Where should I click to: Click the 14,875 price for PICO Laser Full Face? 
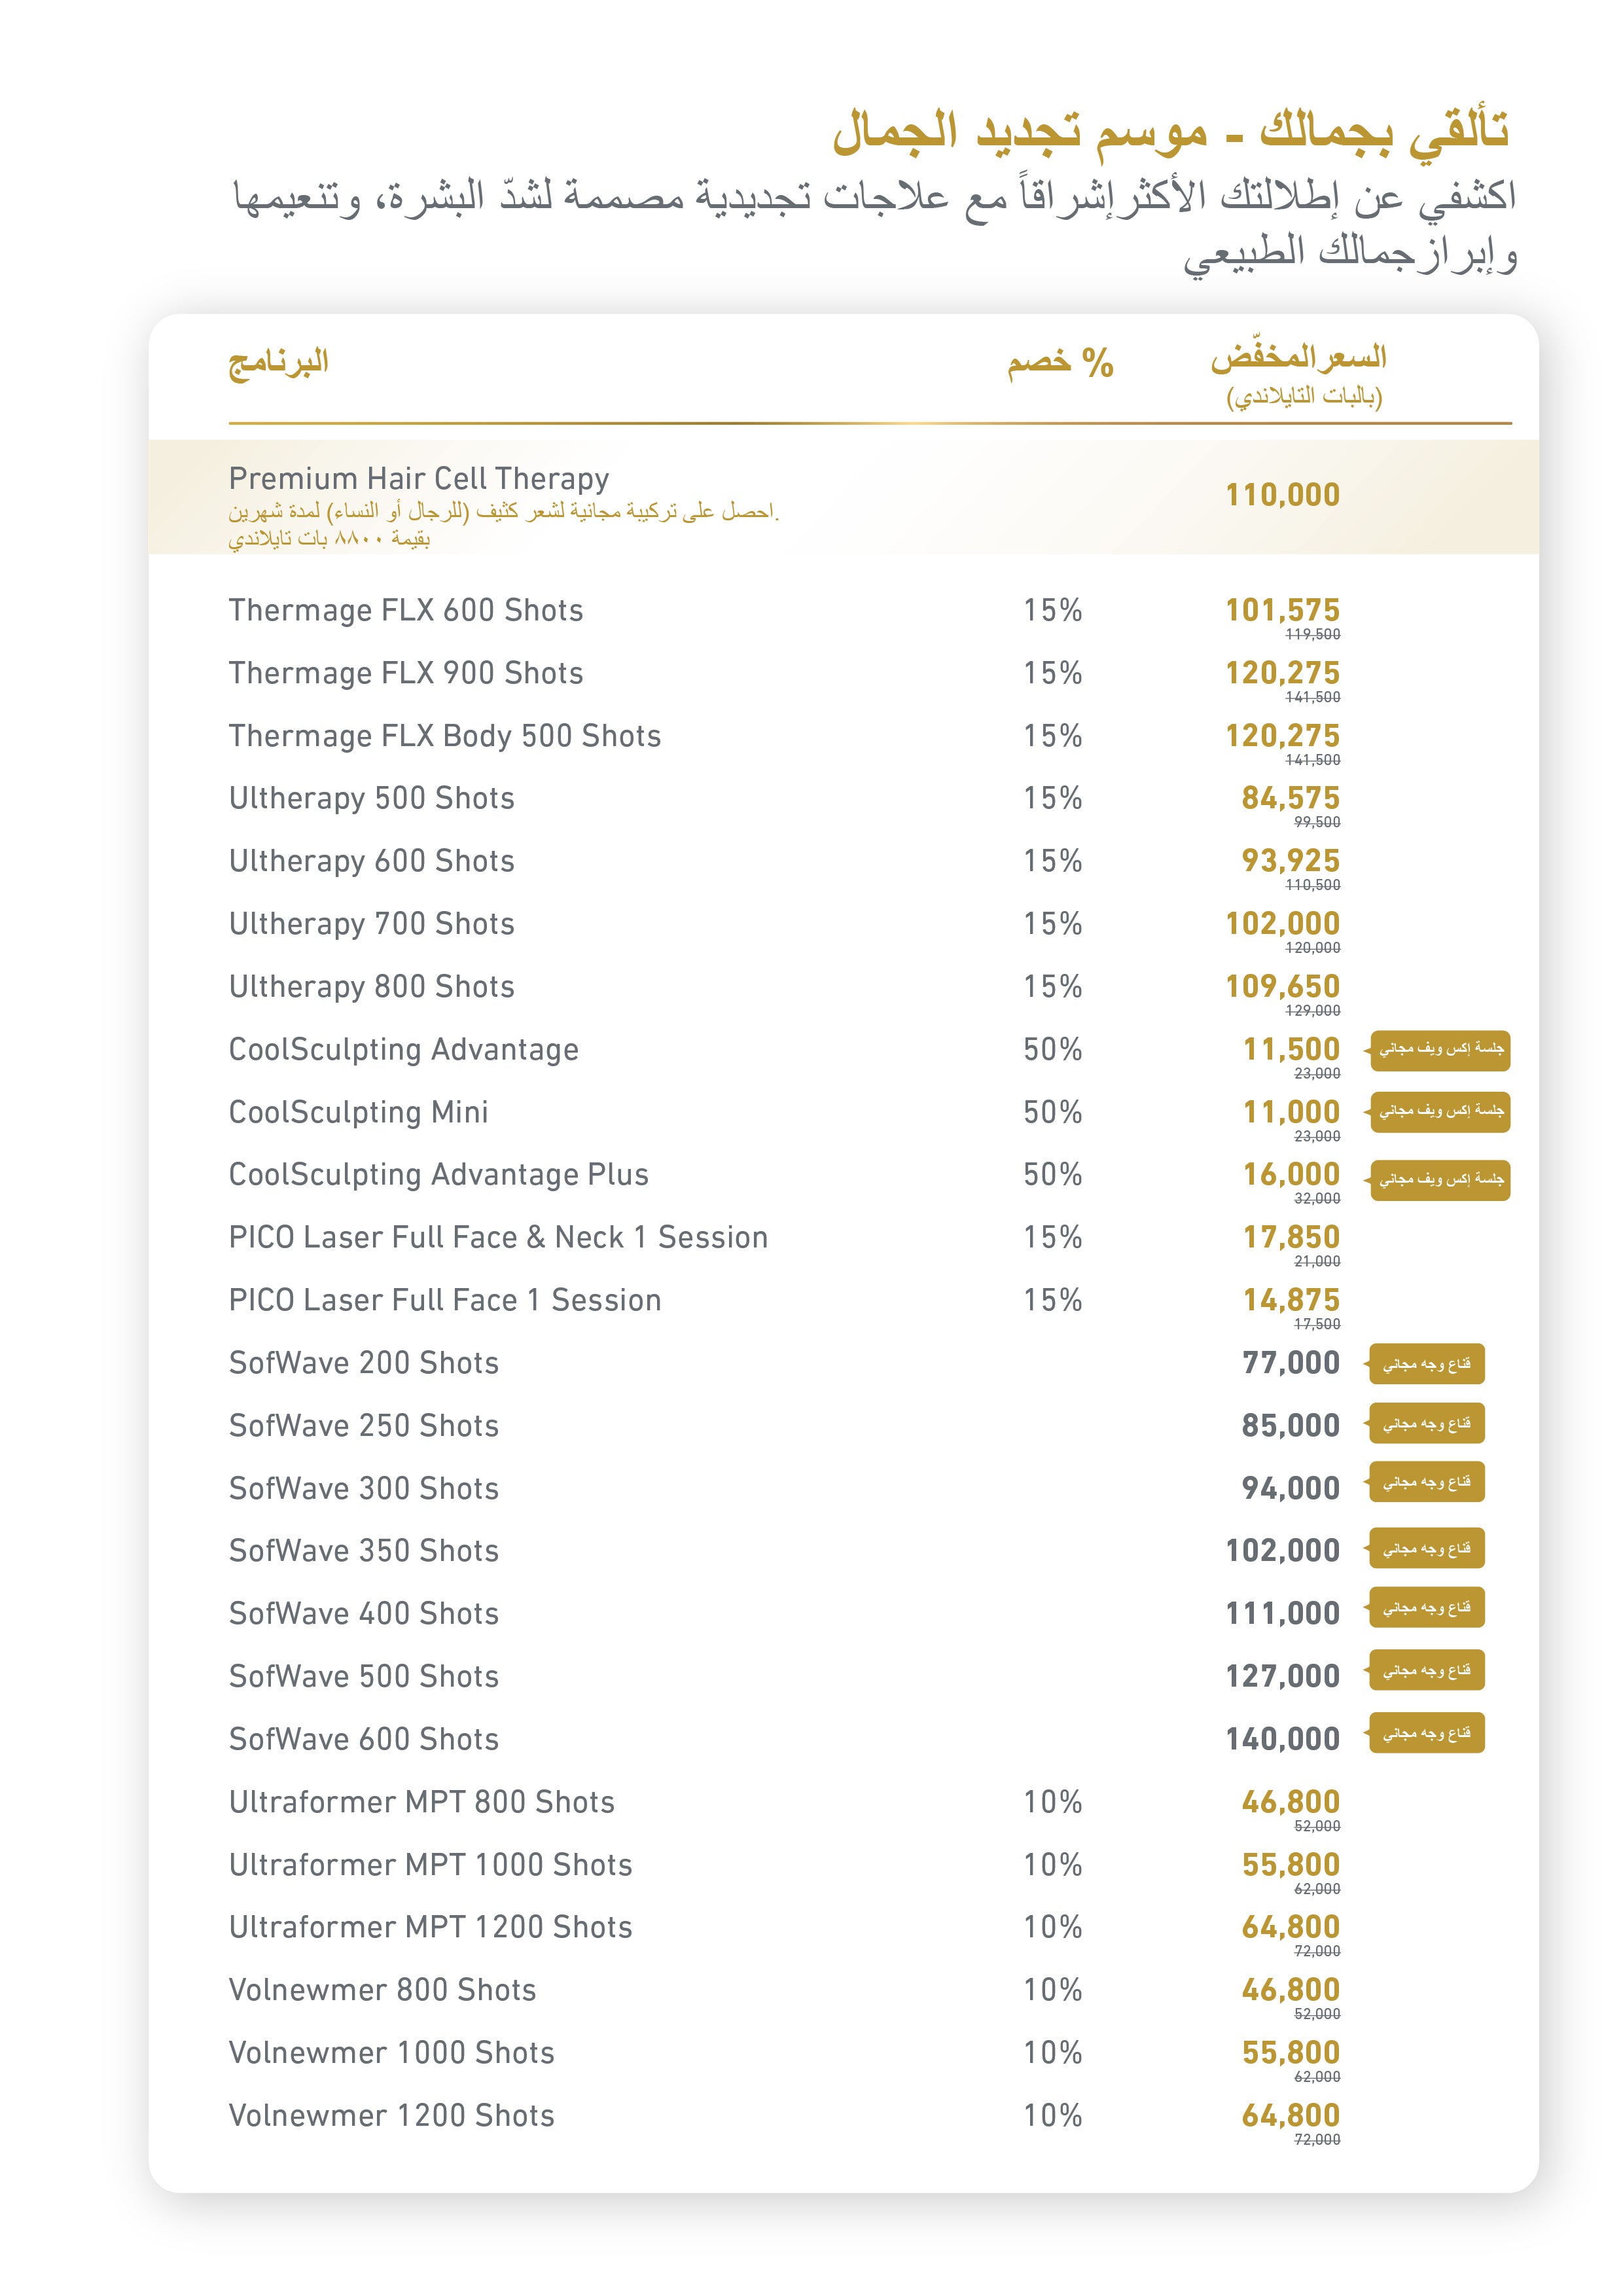coord(1290,1300)
